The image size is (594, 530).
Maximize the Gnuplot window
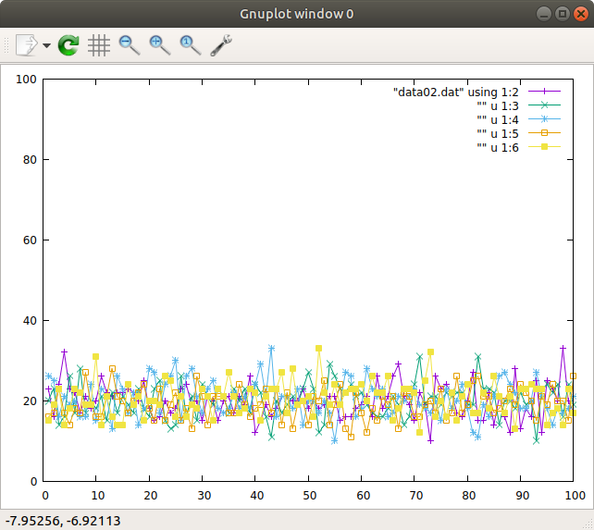click(x=563, y=14)
